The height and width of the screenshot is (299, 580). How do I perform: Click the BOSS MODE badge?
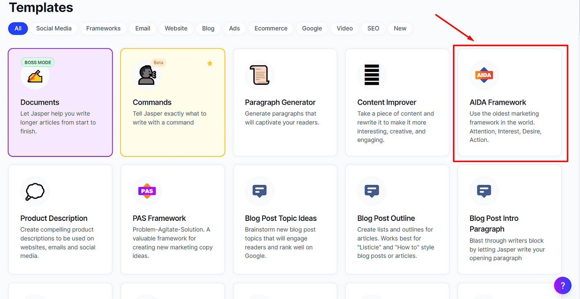(x=38, y=62)
